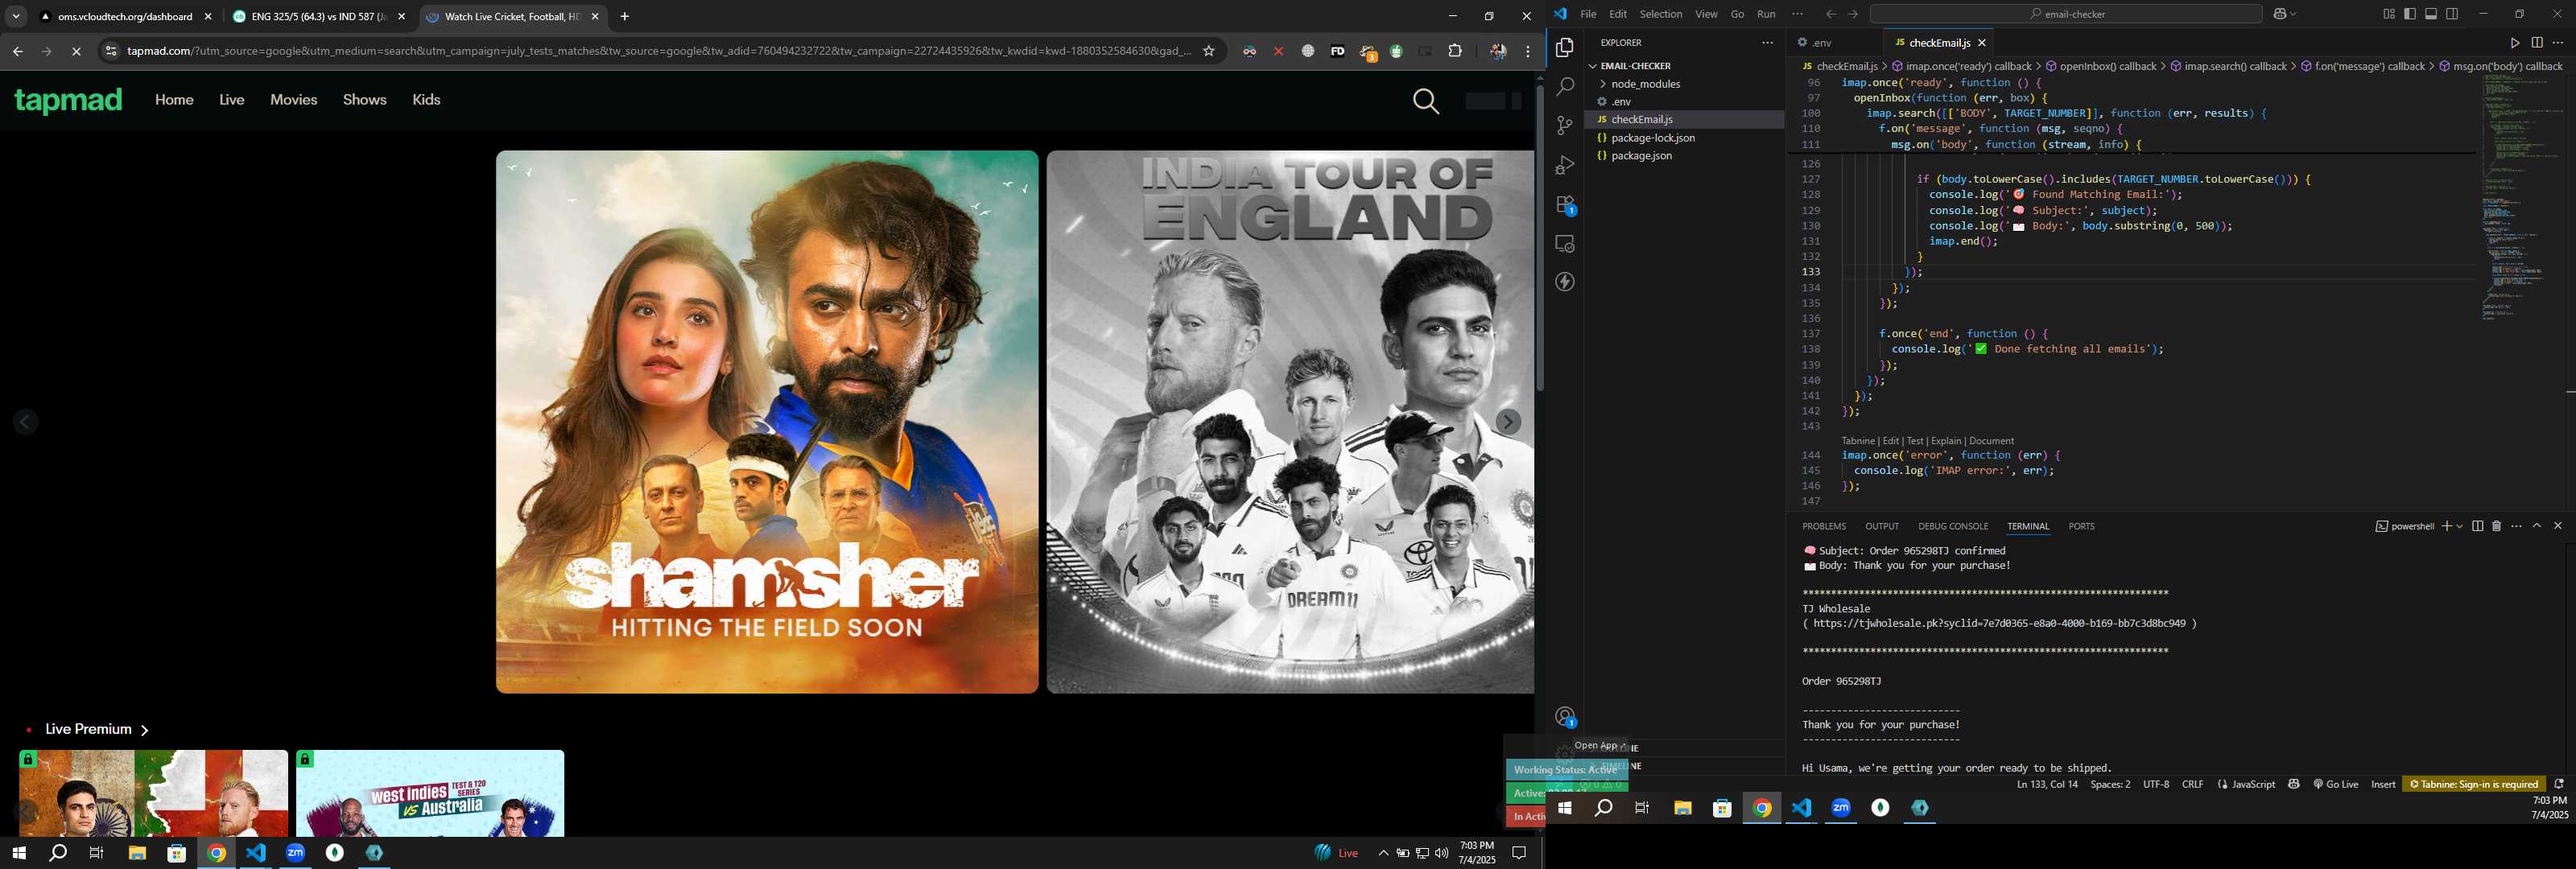Click the FD extension icon in Chrome

[1337, 51]
